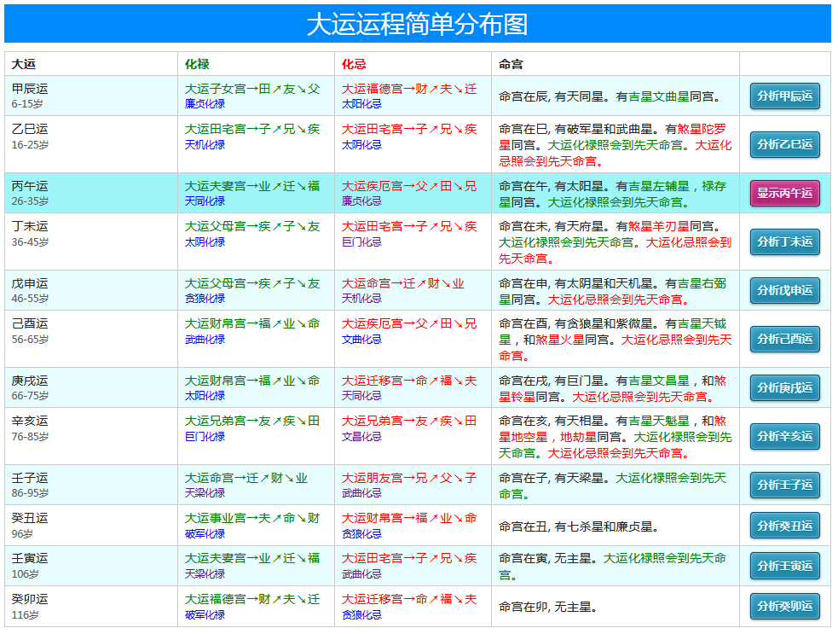The width and height of the screenshot is (838, 634).
Task: Click the 化禄 column header
Action: point(197,64)
